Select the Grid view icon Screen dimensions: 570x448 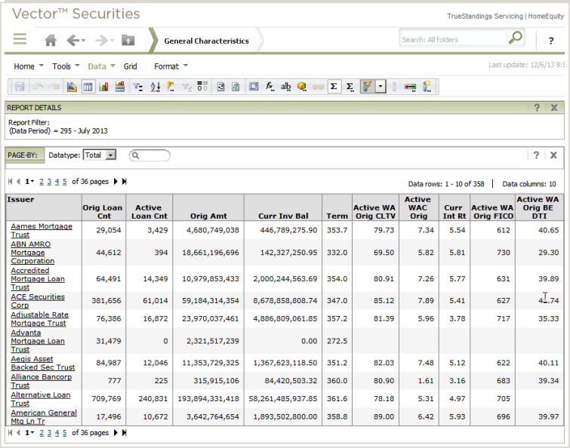(x=88, y=87)
